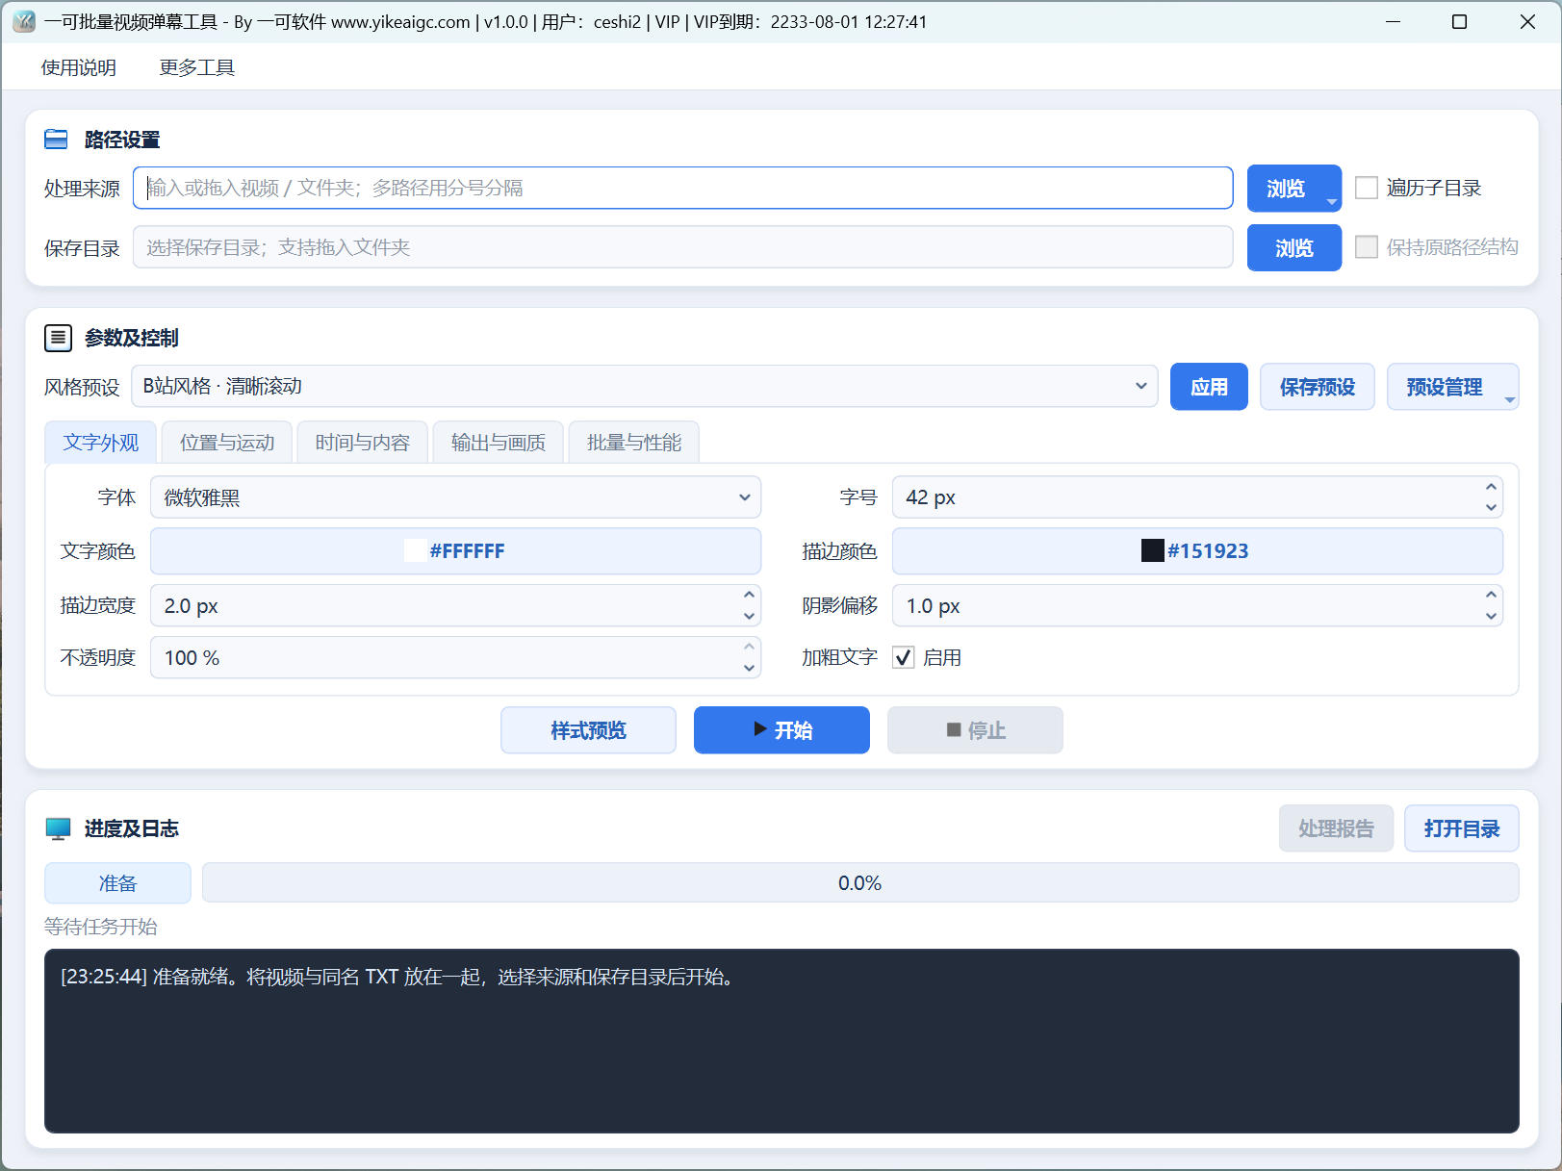Toggle the 保持原路径结构 checkbox
1562x1171 pixels.
[1366, 247]
